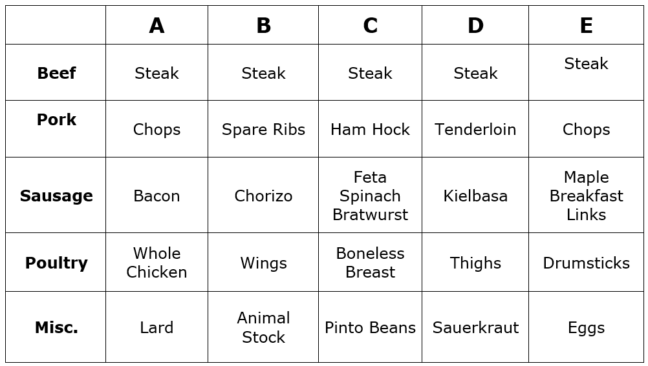
Task: Select the Bacon cell in Sausage row
Action: [157, 196]
